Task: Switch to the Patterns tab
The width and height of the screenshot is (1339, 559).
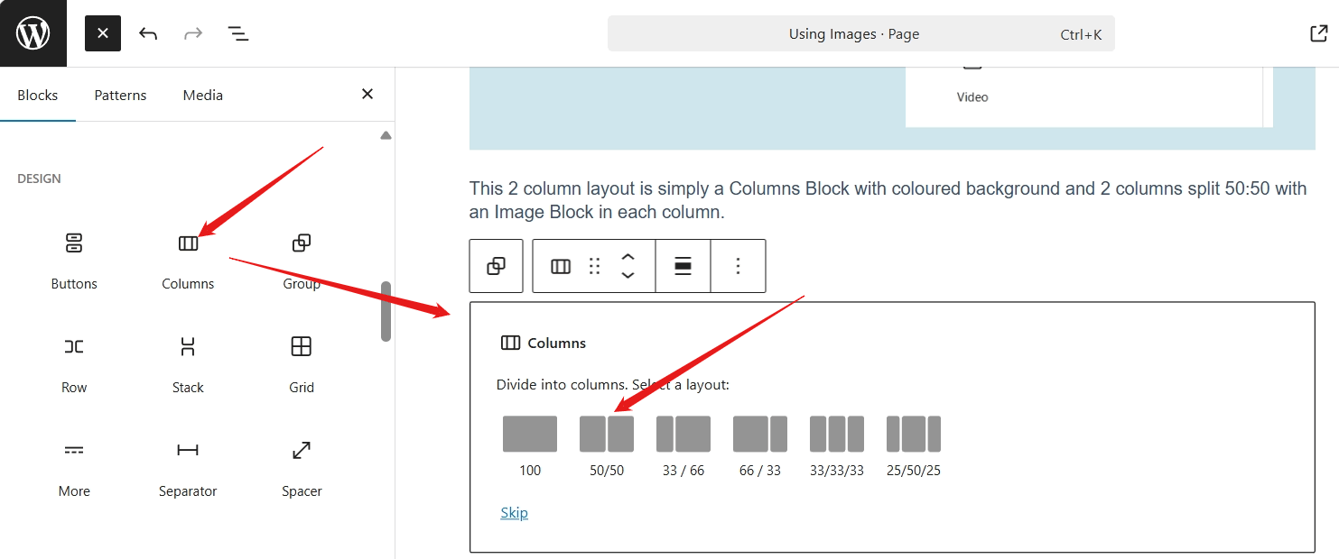Action: click(120, 95)
